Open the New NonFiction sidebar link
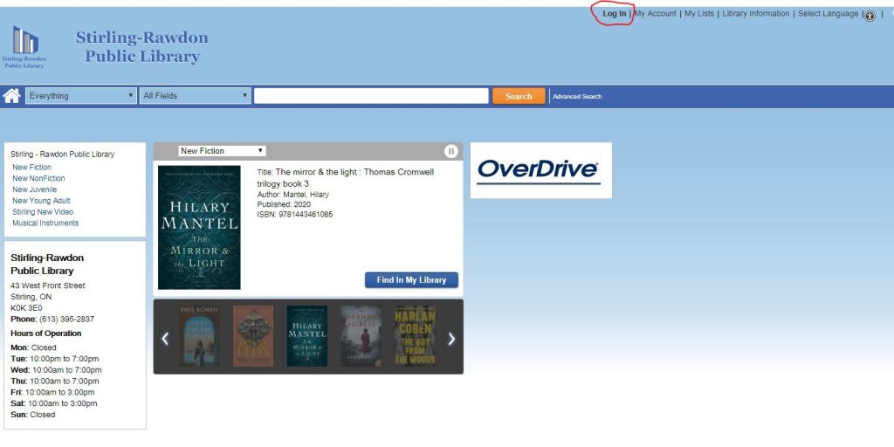Screen dimensions: 894x447 coord(38,178)
